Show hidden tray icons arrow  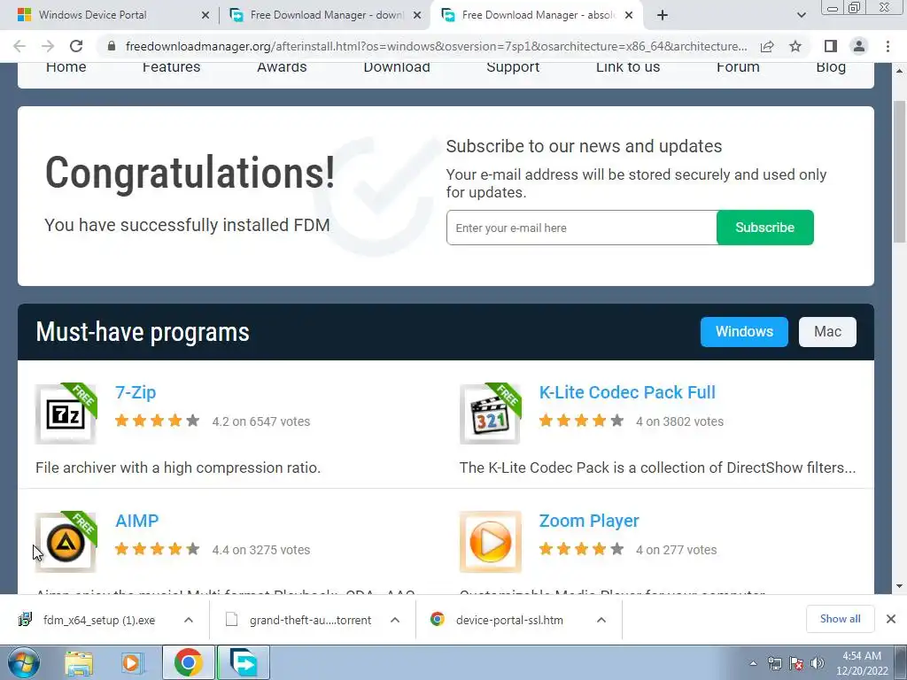pos(753,663)
